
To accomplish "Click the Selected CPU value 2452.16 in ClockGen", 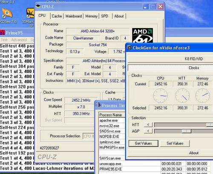I will tap(161, 108).
